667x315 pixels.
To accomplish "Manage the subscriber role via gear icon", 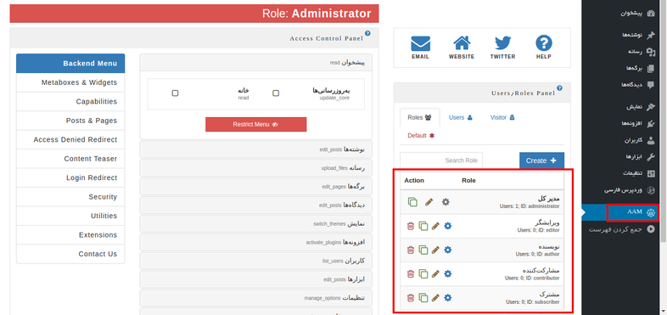I will tap(447, 297).
